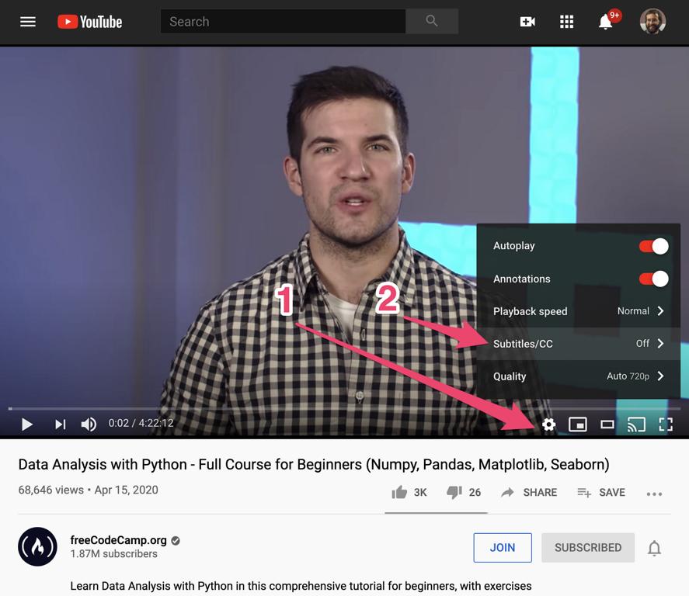Expand the Subtitles Off chevron

click(x=660, y=344)
